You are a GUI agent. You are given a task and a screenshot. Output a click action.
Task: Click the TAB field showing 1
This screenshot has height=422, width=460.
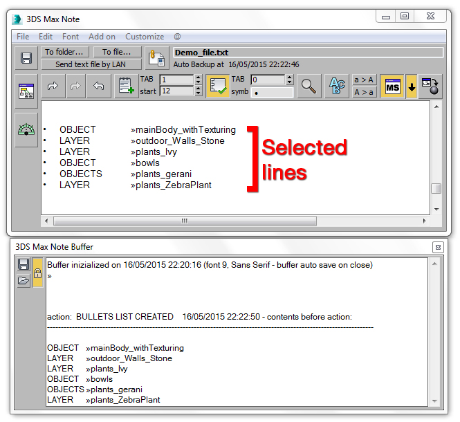click(x=177, y=80)
